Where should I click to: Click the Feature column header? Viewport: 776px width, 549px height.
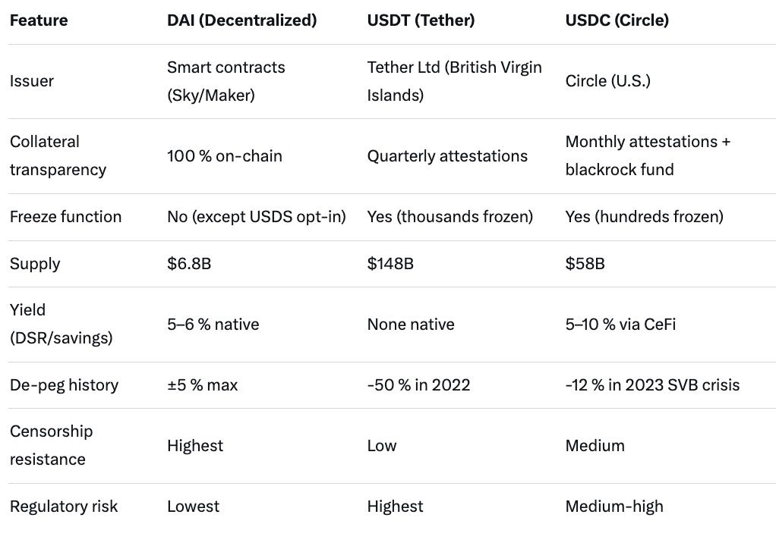click(39, 20)
